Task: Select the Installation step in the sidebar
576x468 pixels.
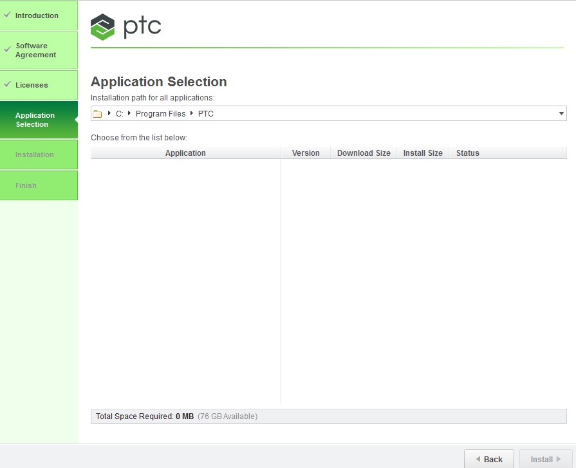Action: pyautogui.click(x=39, y=154)
